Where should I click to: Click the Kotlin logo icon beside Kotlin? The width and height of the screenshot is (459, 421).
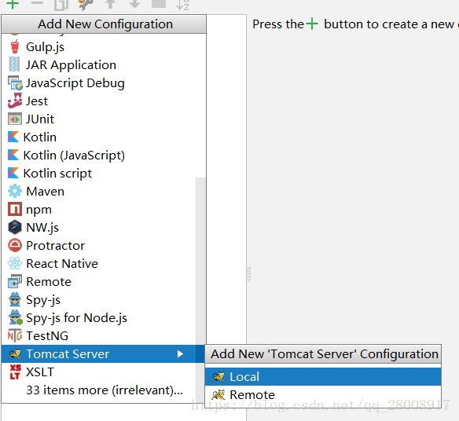(x=13, y=137)
